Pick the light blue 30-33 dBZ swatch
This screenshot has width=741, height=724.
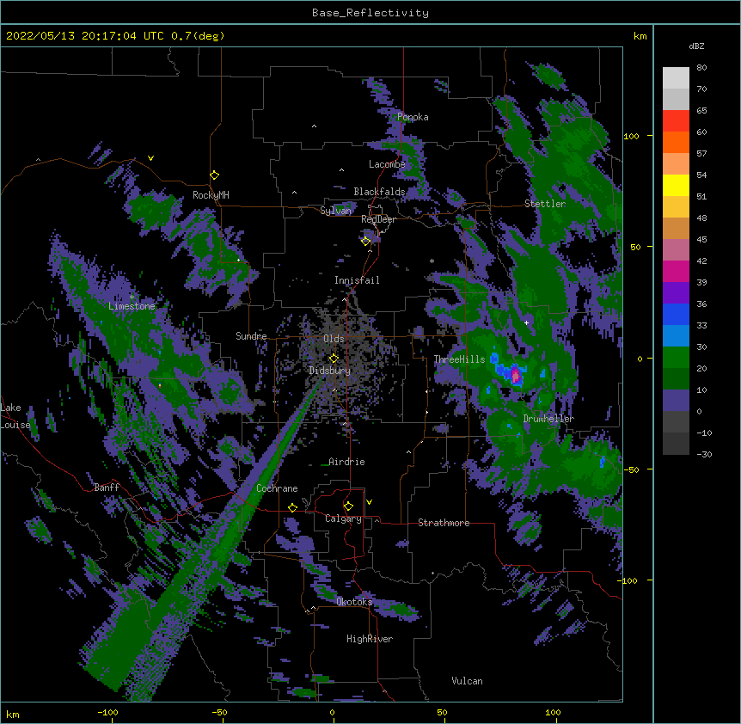[676, 335]
